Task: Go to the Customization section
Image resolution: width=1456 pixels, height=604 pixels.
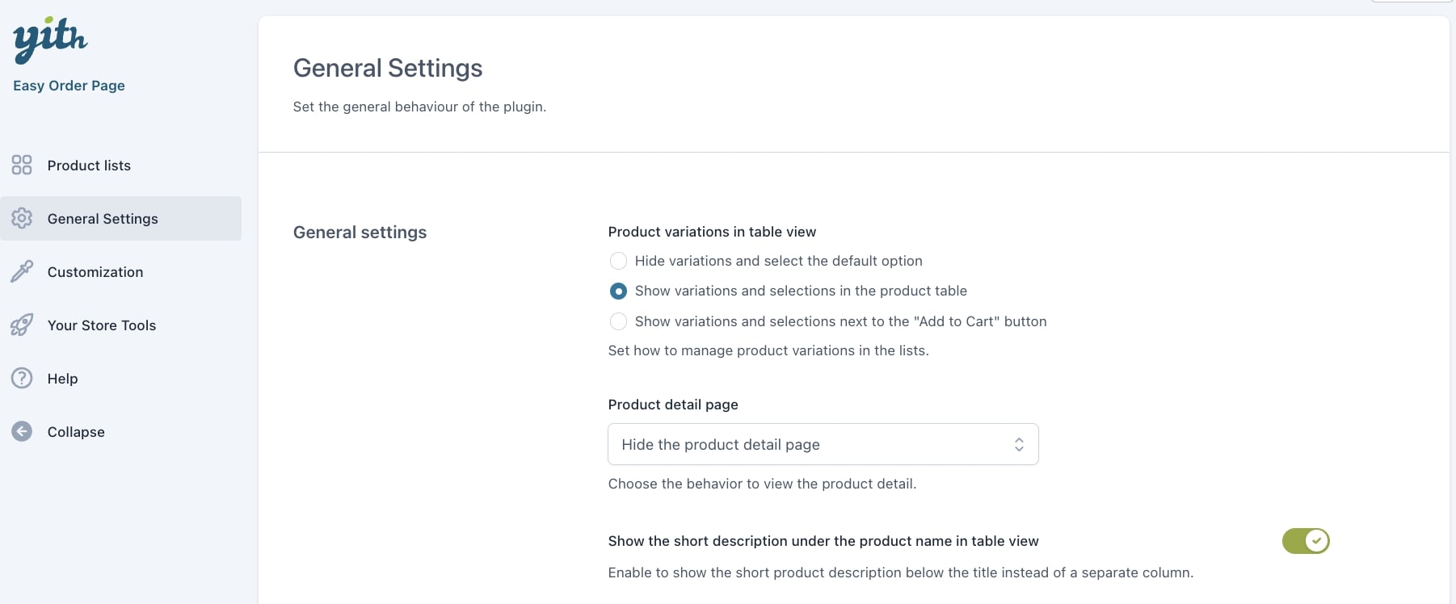Action: (x=121, y=272)
